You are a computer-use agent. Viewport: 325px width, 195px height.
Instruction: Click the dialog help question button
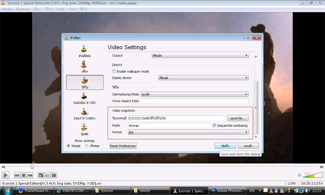[248, 38]
